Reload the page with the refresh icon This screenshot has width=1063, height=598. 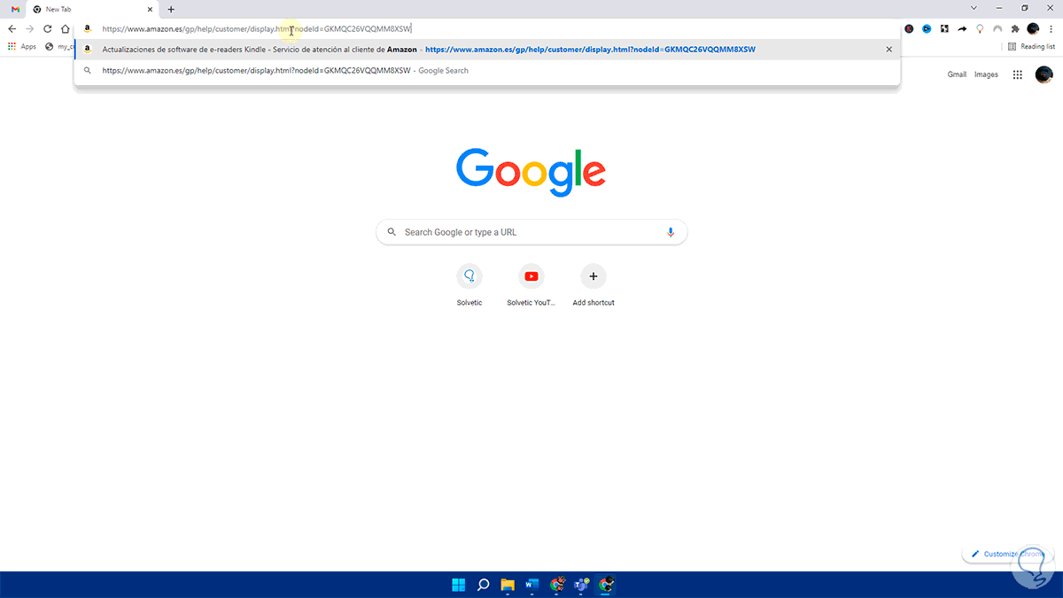47,28
